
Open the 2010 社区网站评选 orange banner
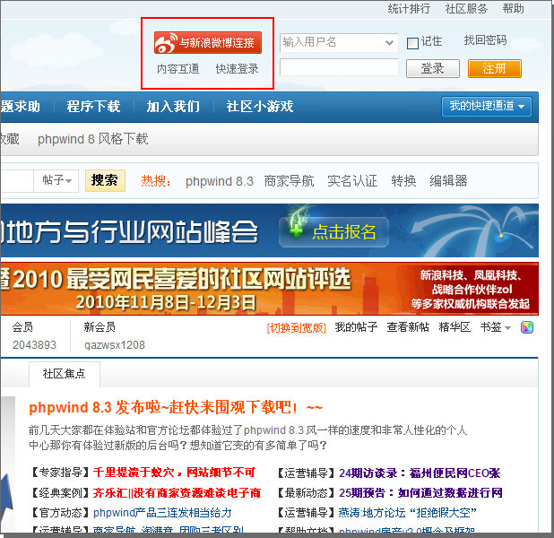click(269, 289)
